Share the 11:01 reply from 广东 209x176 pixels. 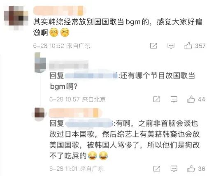point(157,169)
